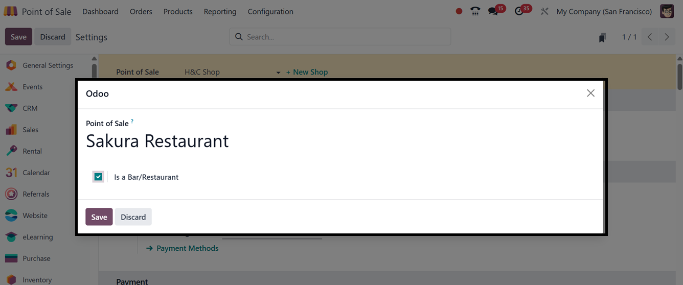Click the settings Save button in the control bar
Image resolution: width=683 pixels, height=285 pixels.
tap(18, 37)
